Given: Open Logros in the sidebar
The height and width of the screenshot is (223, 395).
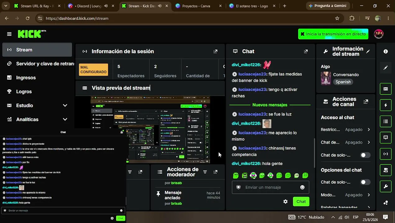Looking at the screenshot, I should (37, 92).
